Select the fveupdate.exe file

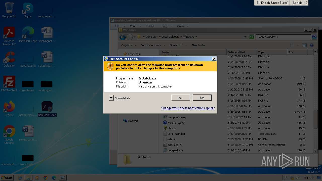pyautogui.click(x=175, y=117)
